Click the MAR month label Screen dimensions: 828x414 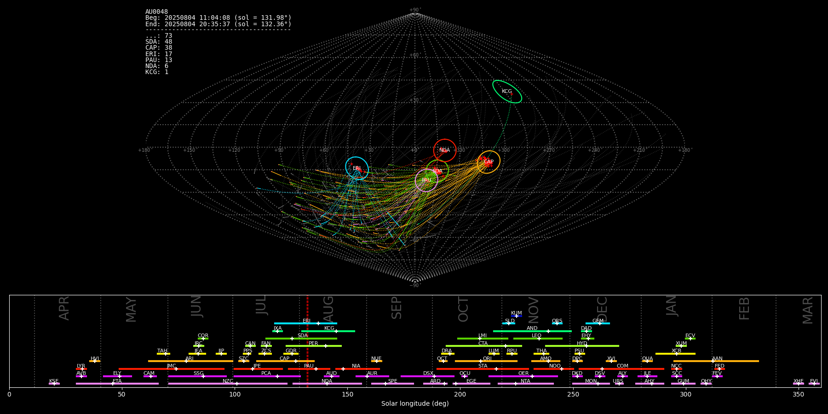click(808, 310)
